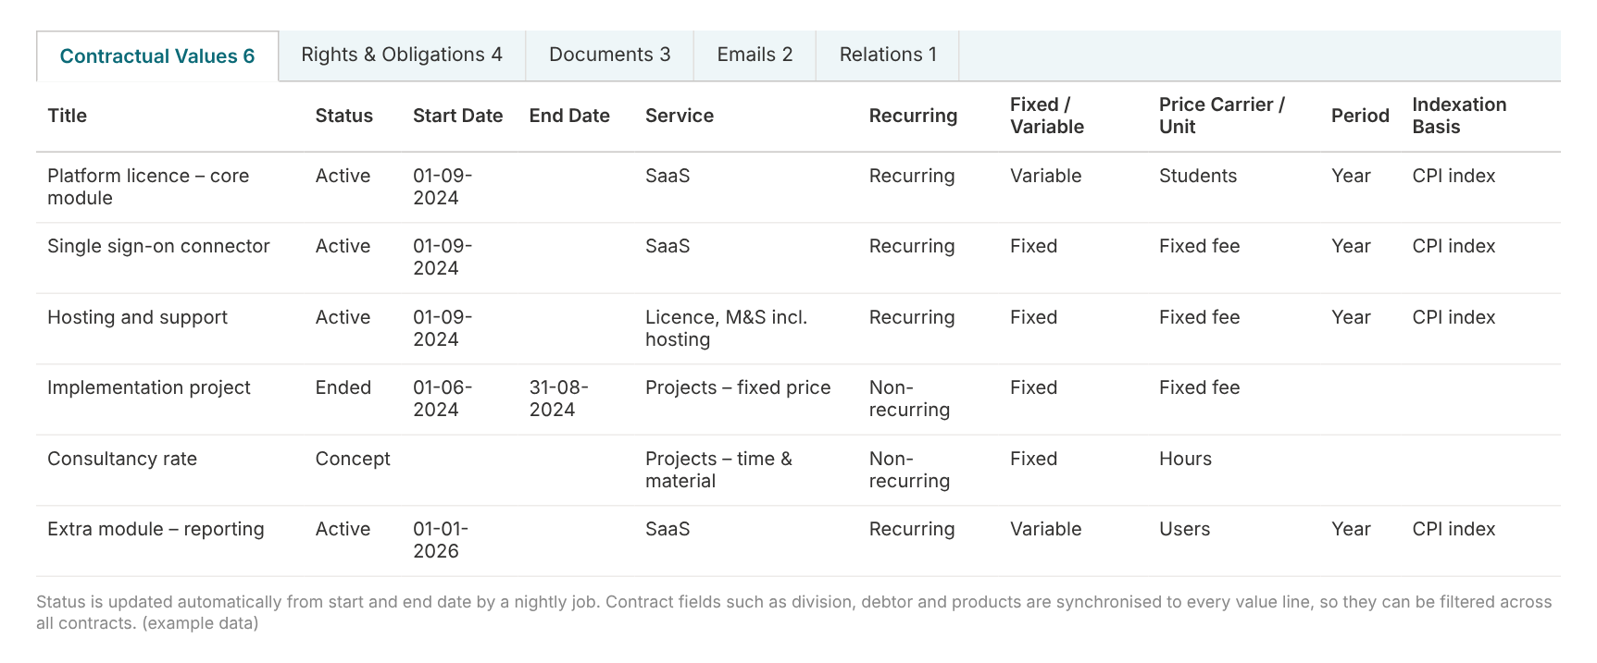Click the 01-01-2026 start date cell
This screenshot has height=663, width=1597.
(441, 540)
